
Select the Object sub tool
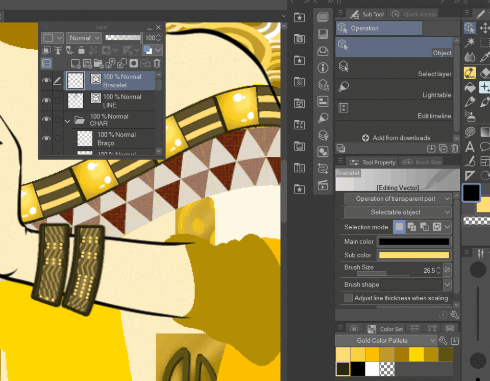click(x=394, y=47)
